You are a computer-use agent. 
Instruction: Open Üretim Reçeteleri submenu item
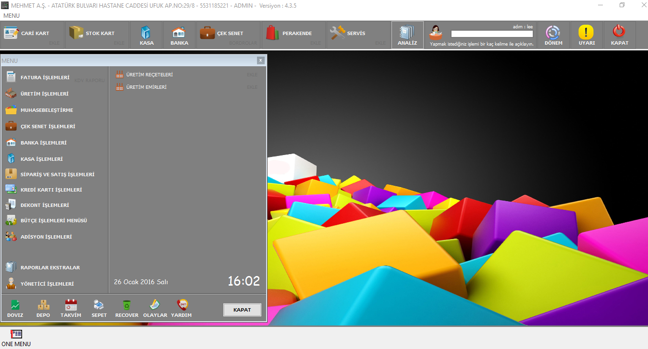149,74
